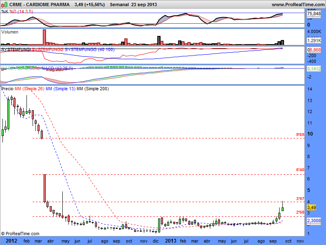The image size is (326, 245).
Task: Click the 9'65 resistance level label
Action: pos(300,135)
